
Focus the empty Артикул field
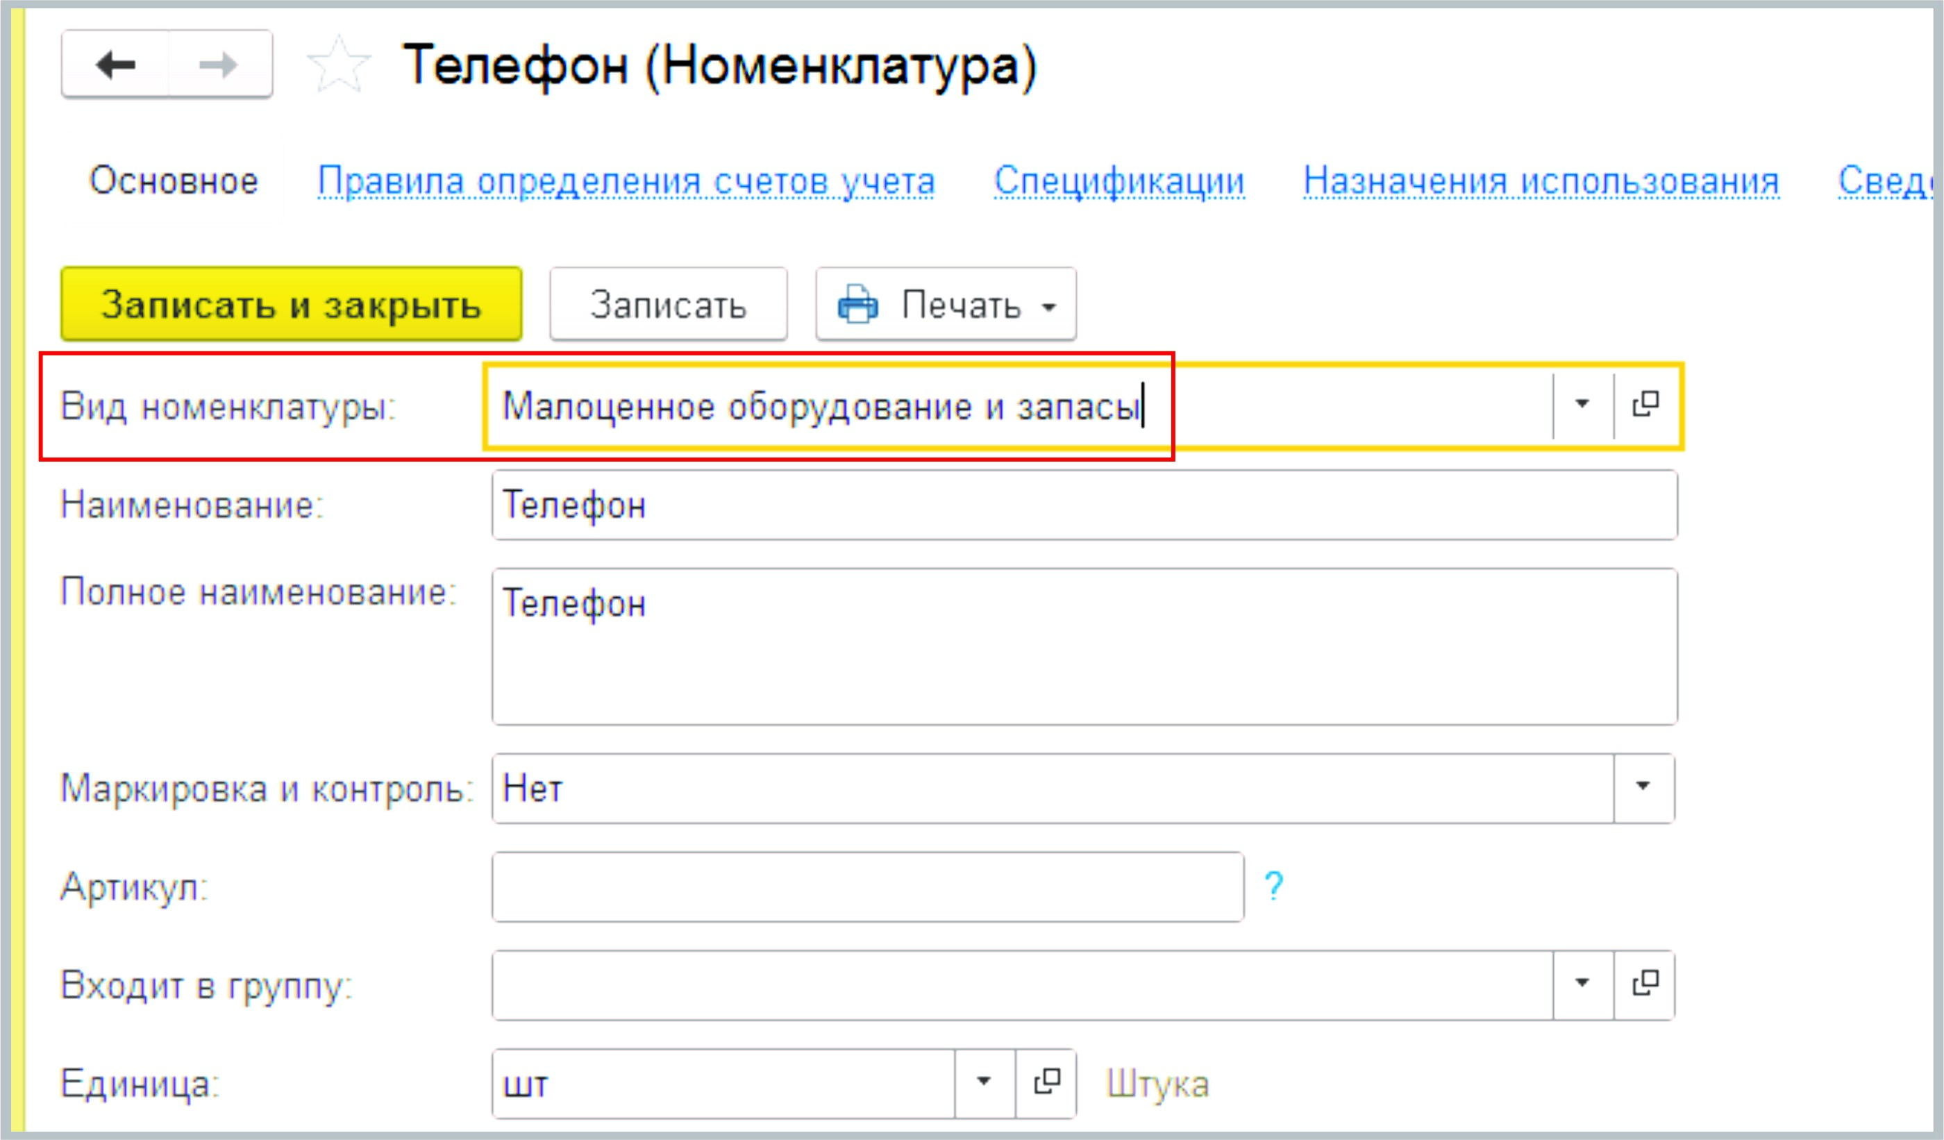(x=868, y=886)
